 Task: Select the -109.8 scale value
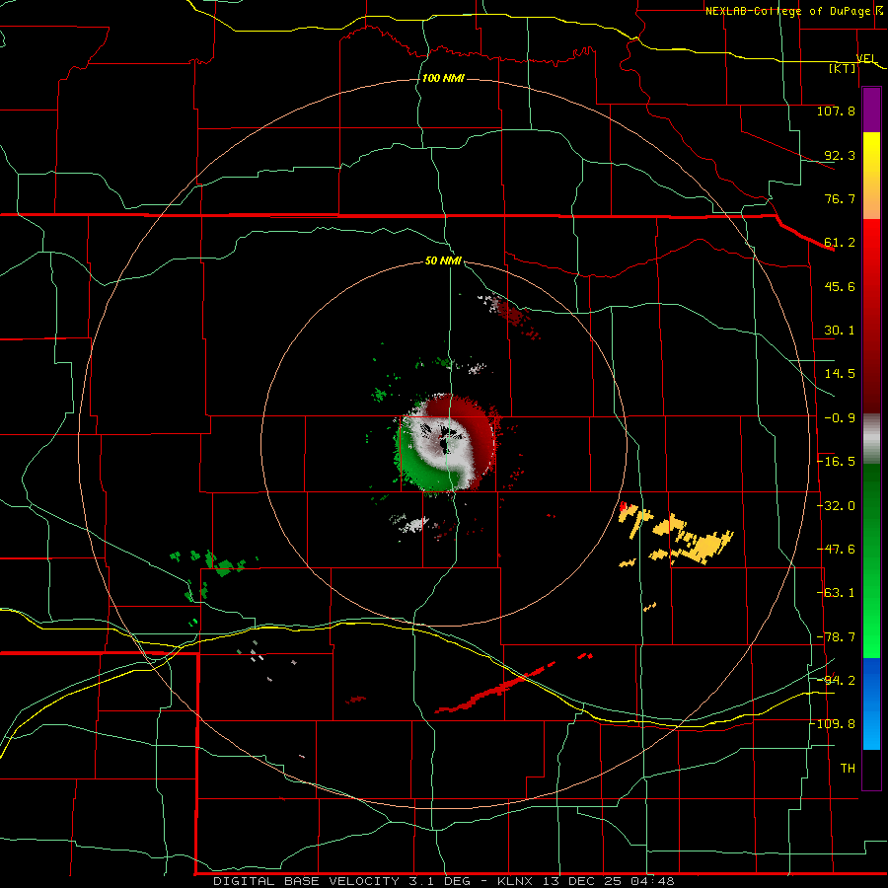click(833, 724)
